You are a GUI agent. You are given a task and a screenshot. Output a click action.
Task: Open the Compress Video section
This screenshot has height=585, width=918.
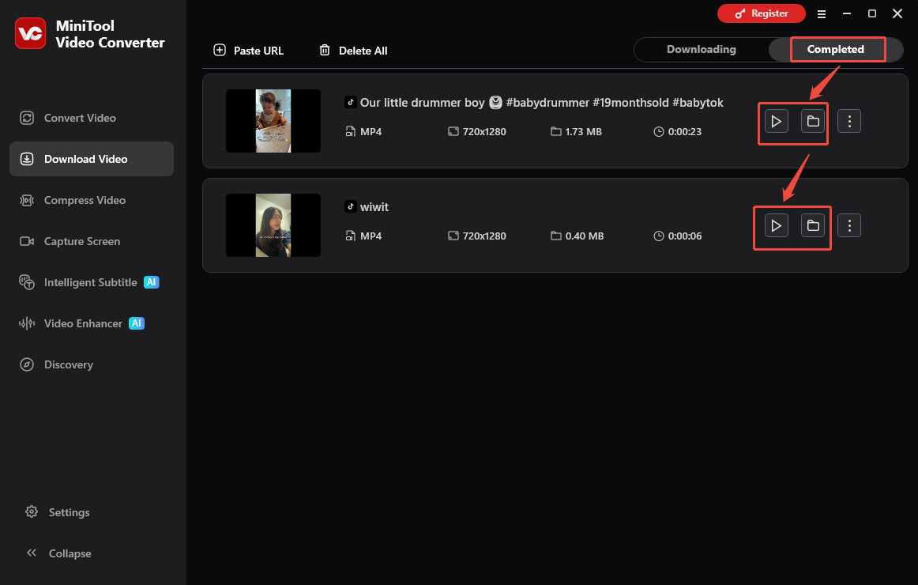(x=73, y=200)
